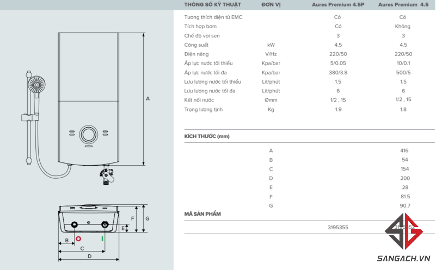Click the '28' dimension E value
The height and width of the screenshot is (270, 436).
click(x=405, y=187)
